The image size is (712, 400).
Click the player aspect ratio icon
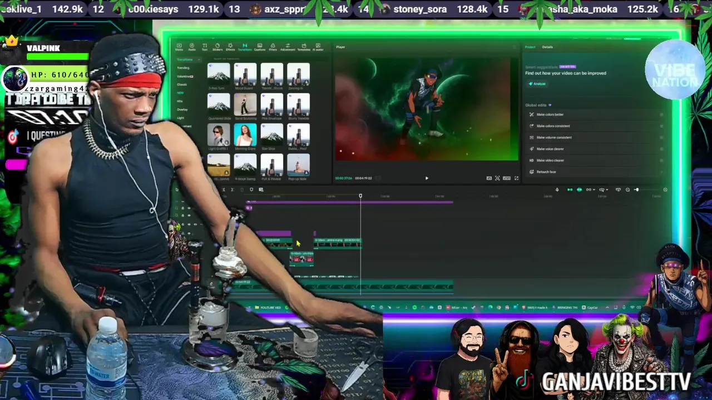(507, 178)
